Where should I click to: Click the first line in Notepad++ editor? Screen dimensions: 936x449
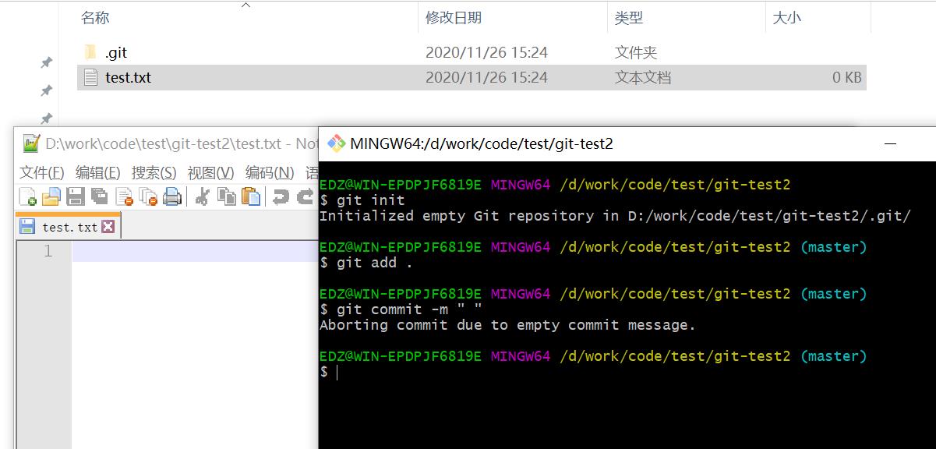tap(195, 251)
